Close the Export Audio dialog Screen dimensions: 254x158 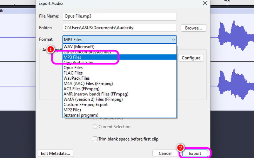click(x=205, y=3)
